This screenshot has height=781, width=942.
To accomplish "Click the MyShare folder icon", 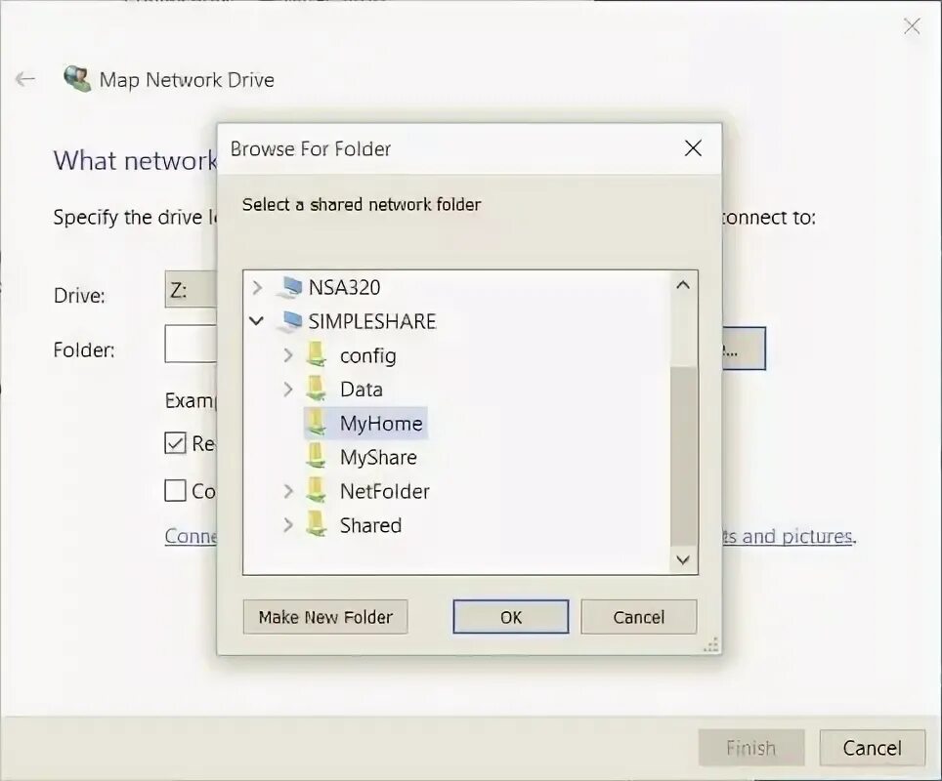I will click(316, 457).
